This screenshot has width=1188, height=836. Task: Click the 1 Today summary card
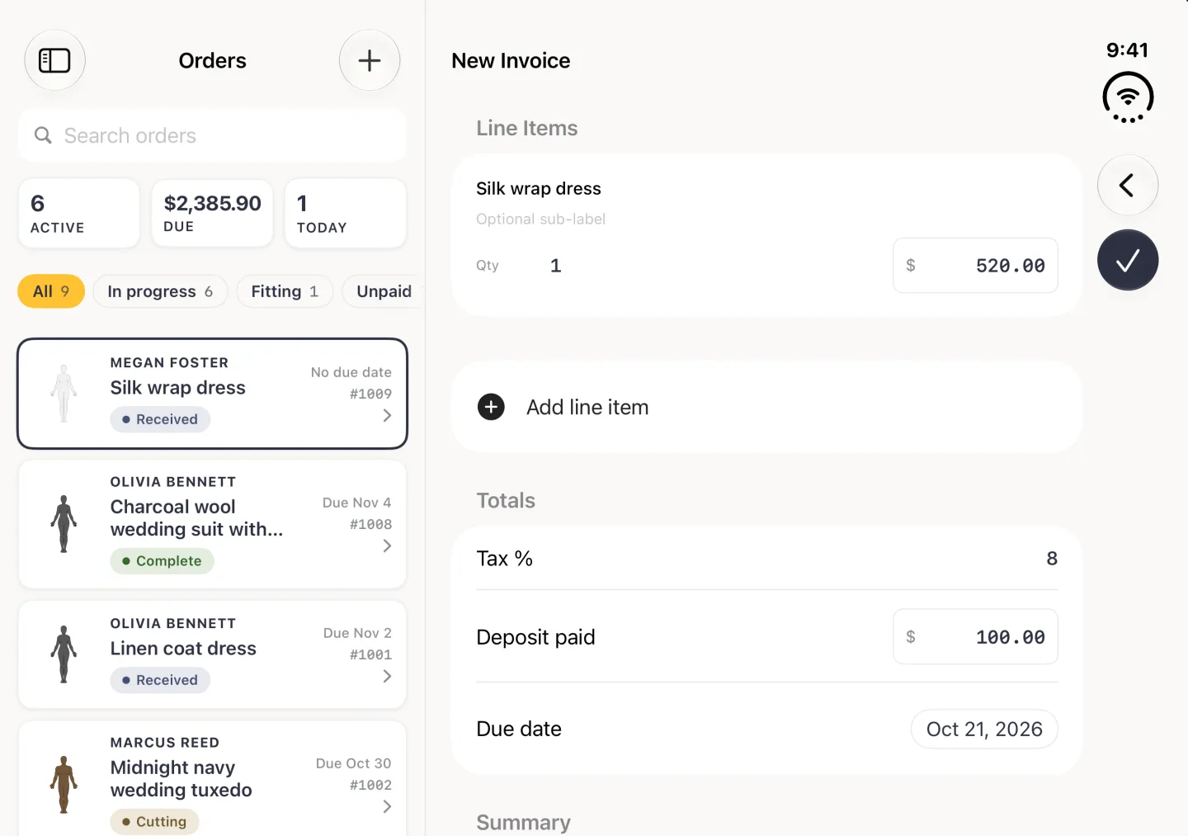coord(346,214)
